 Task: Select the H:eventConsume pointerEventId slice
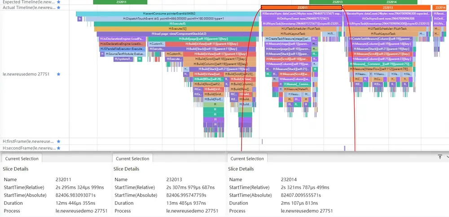pyautogui.click(x=168, y=13)
